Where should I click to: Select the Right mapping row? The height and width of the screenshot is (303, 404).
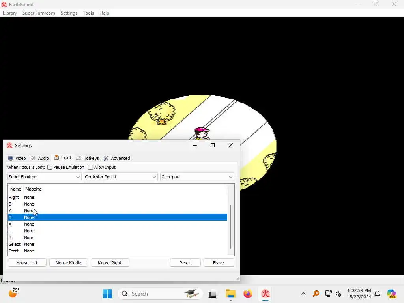(x=118, y=197)
